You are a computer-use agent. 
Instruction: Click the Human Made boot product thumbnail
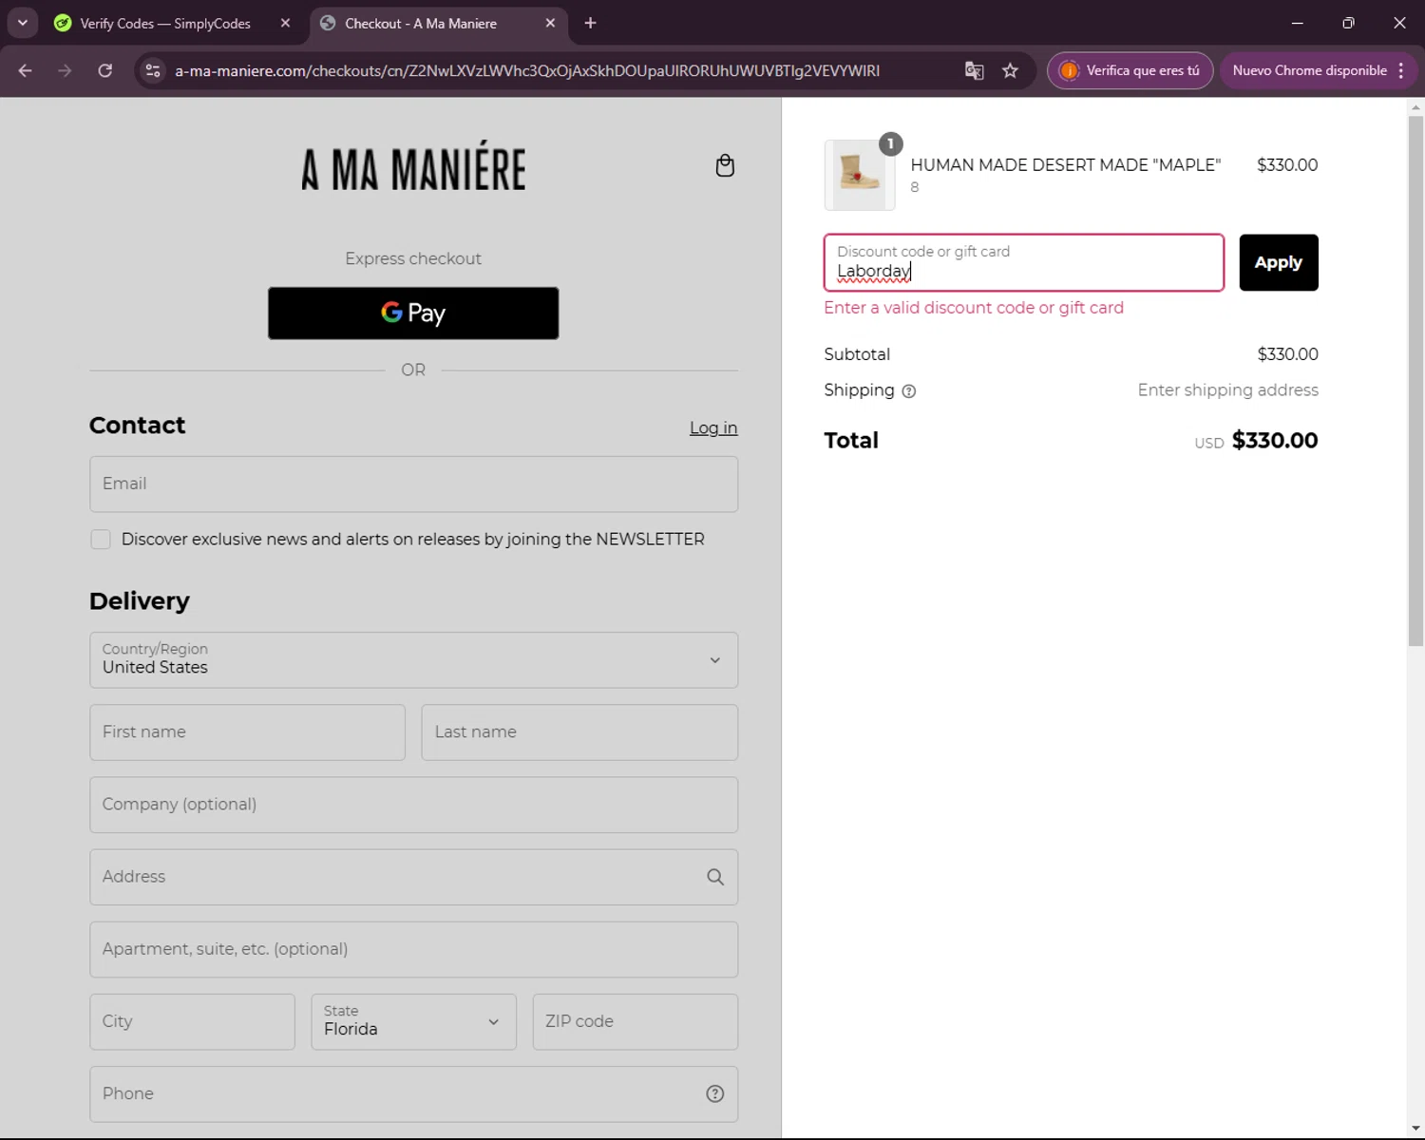coord(860,175)
